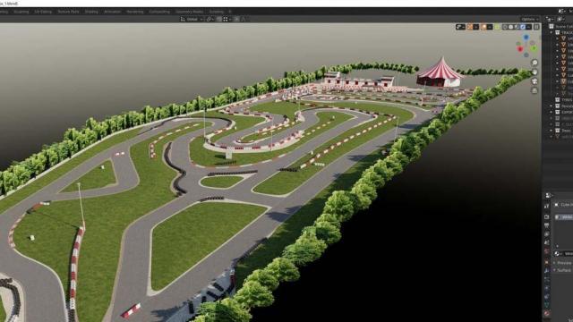Open the viewport shading options dropdown
The height and width of the screenshot is (322, 573).
(529, 27)
